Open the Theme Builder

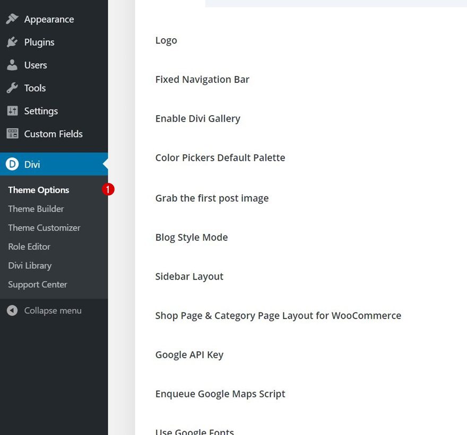[36, 208]
